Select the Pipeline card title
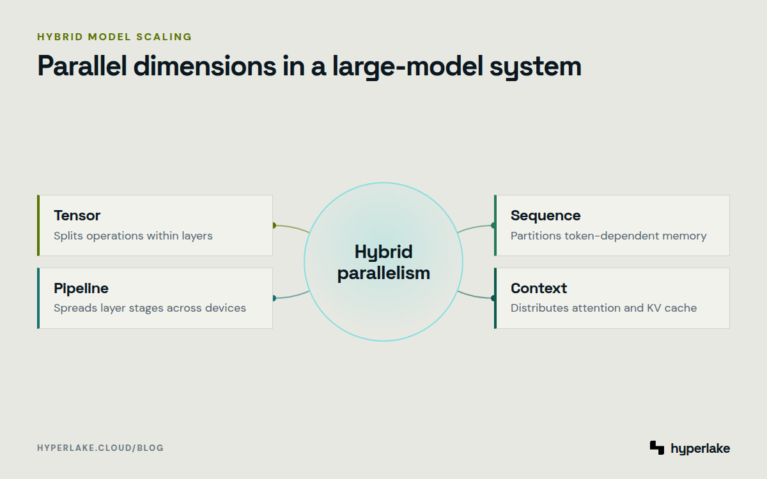767x479 pixels. [x=81, y=288]
